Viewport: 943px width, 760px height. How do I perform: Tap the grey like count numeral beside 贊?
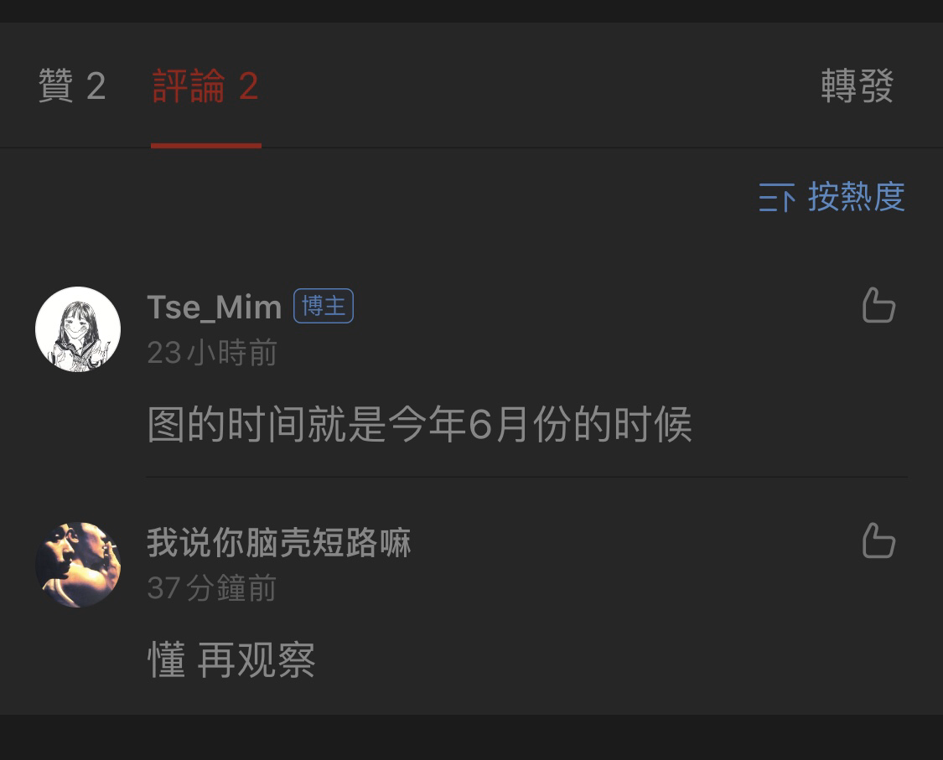[x=96, y=86]
